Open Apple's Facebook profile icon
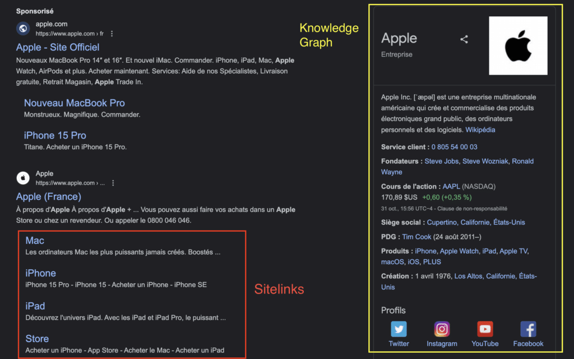 click(528, 329)
